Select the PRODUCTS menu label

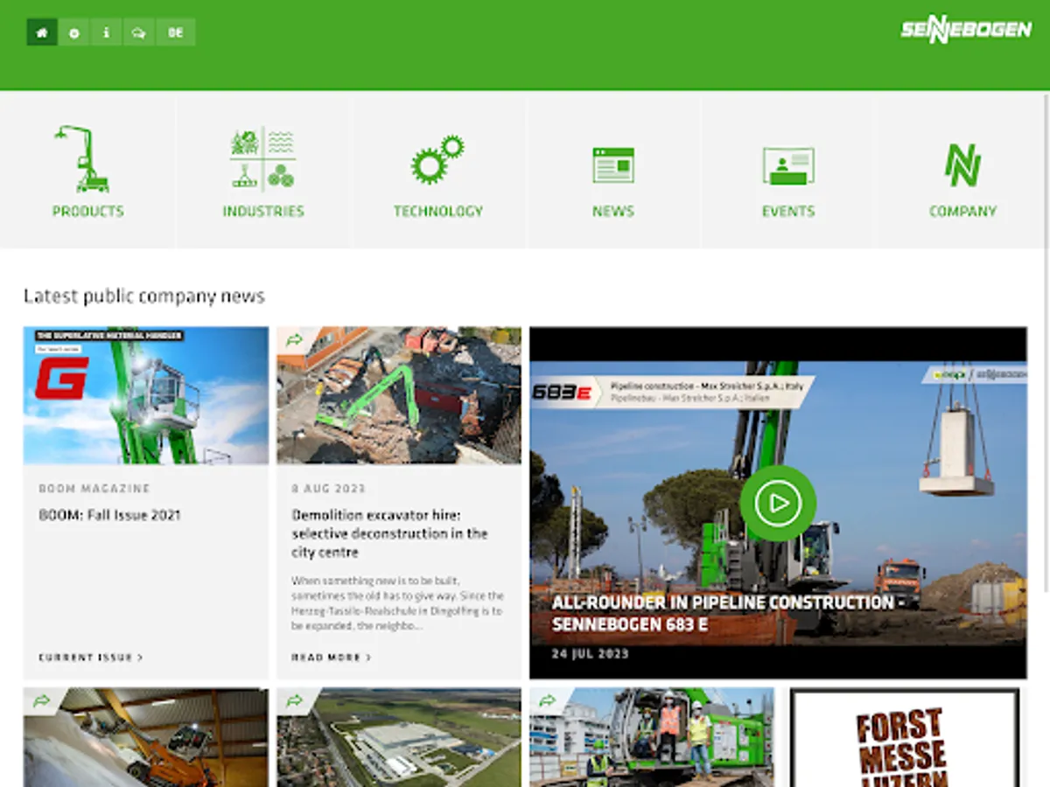coord(87,211)
